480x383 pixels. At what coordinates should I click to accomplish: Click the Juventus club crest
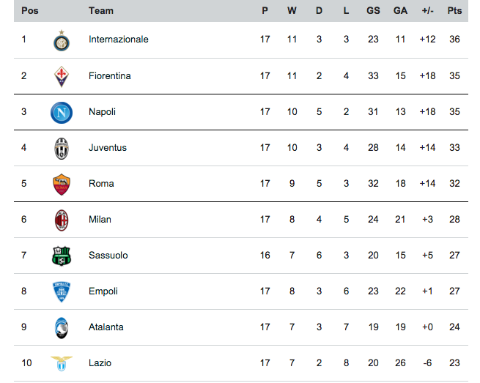point(62,149)
